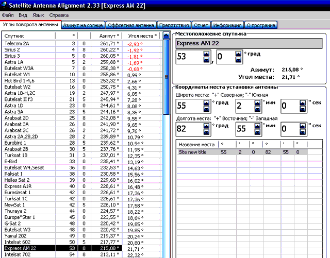Viewport: 330px width, 258px height.
Task: Click scroll-up arrow of satellite list
Action: [x=166, y=36]
